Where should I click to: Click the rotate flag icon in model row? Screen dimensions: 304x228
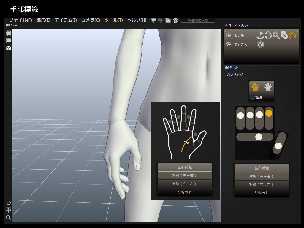260,36
